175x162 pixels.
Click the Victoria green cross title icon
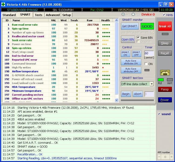pyautogui.click(x=3, y=5)
